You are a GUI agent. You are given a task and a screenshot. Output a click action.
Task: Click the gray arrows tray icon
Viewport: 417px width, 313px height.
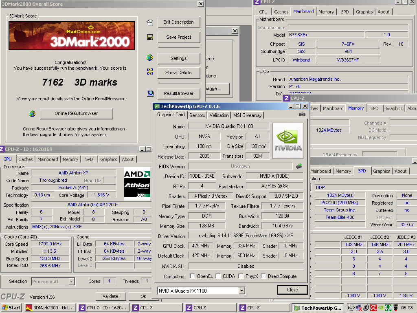(366, 308)
